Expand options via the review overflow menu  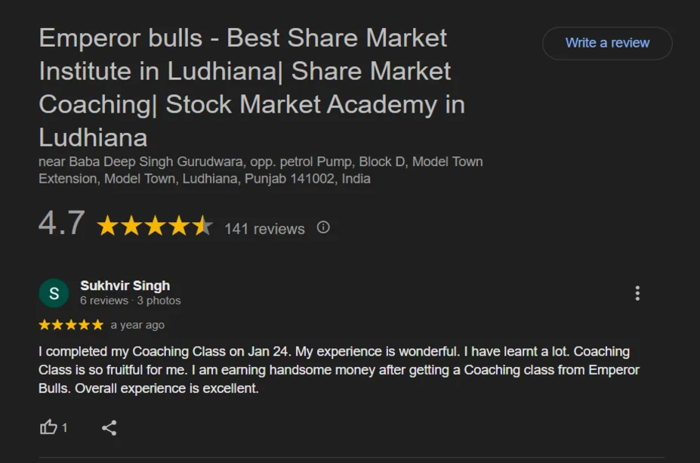[637, 293]
